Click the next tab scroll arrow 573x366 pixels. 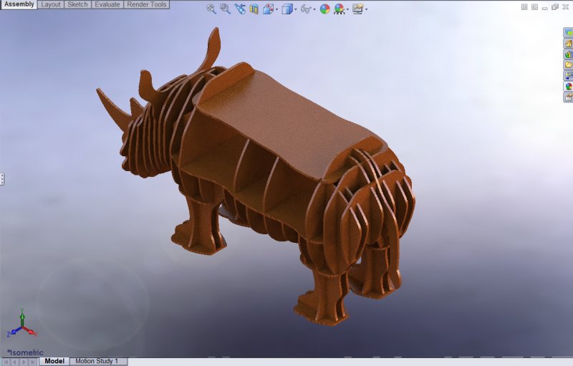click(24, 362)
